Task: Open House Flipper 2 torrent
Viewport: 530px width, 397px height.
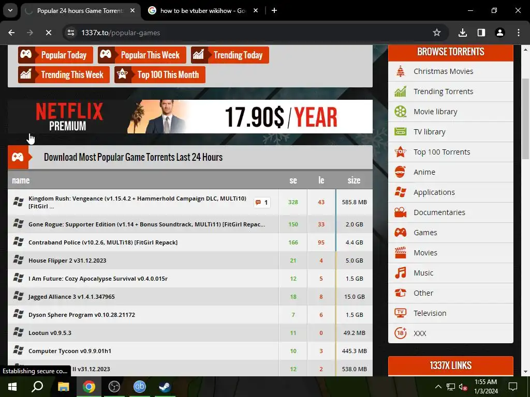Action: 67,261
